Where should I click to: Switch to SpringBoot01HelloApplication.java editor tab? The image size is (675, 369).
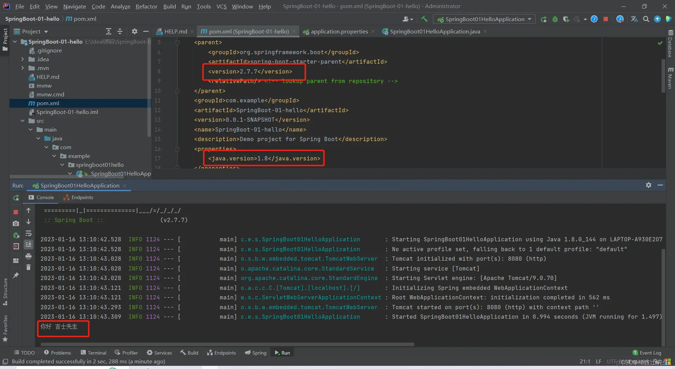pos(435,31)
